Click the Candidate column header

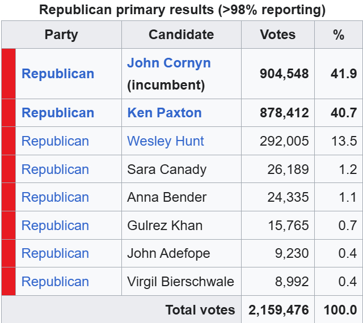181,35
